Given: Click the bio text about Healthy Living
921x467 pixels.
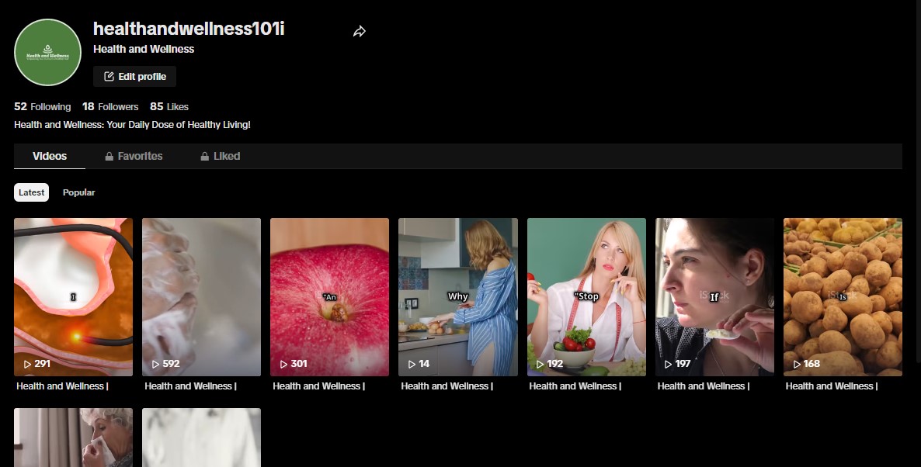Looking at the screenshot, I should pos(132,125).
